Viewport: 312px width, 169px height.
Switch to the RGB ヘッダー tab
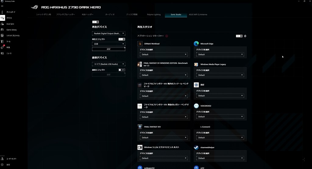click(x=87, y=15)
